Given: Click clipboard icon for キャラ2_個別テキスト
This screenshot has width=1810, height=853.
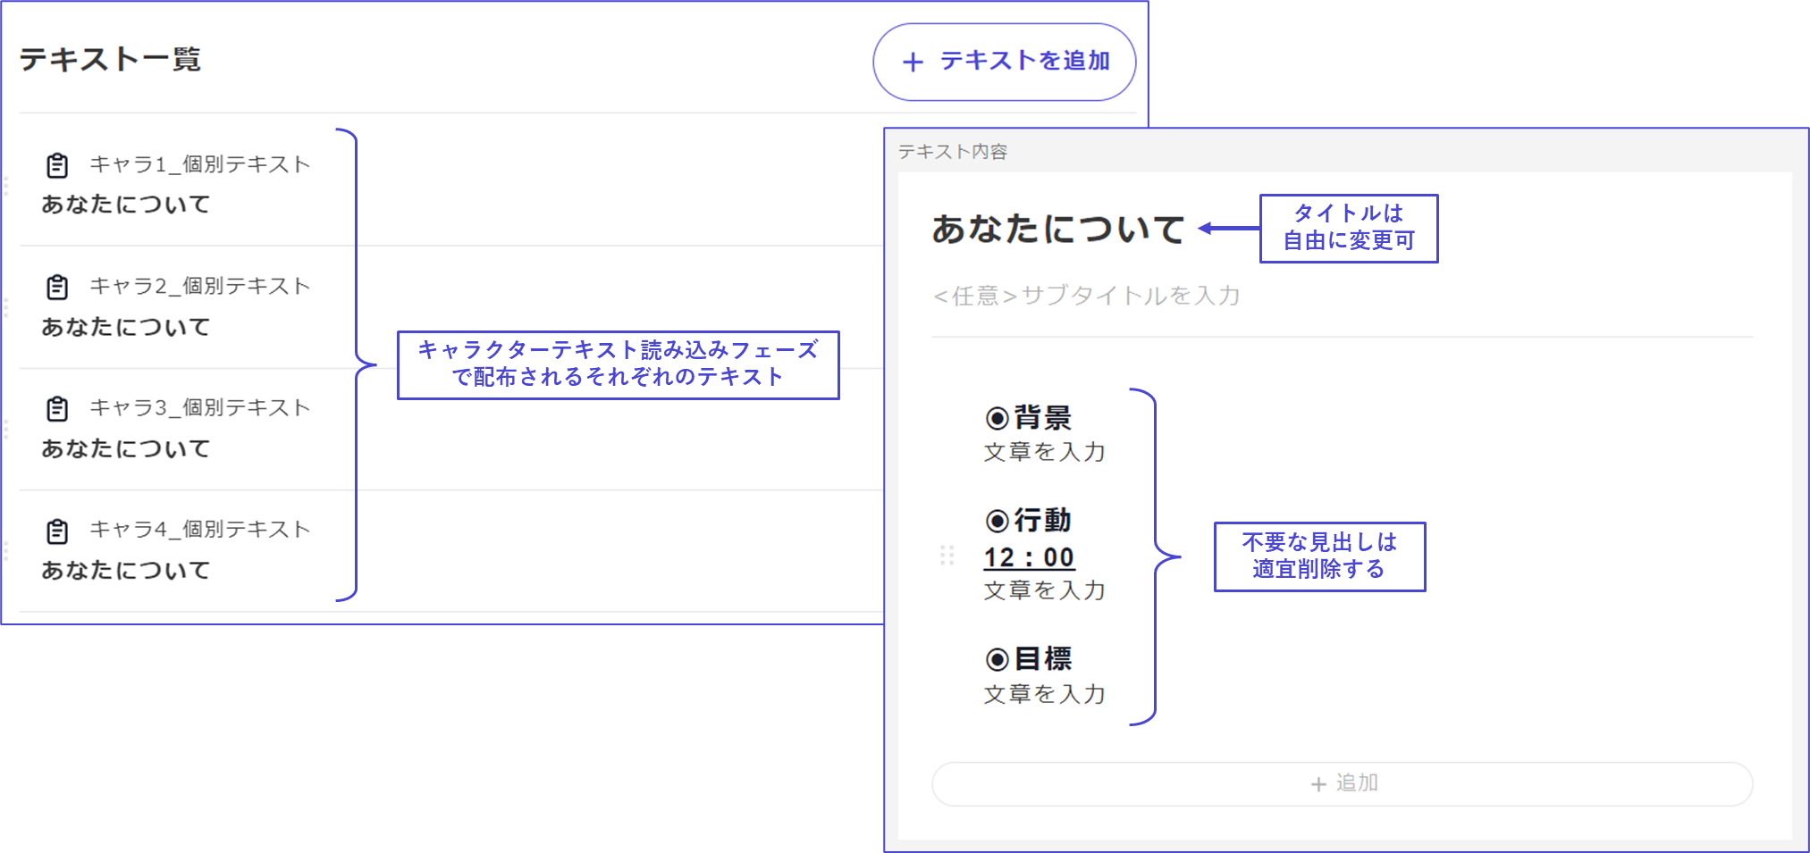Looking at the screenshot, I should click(x=57, y=287).
